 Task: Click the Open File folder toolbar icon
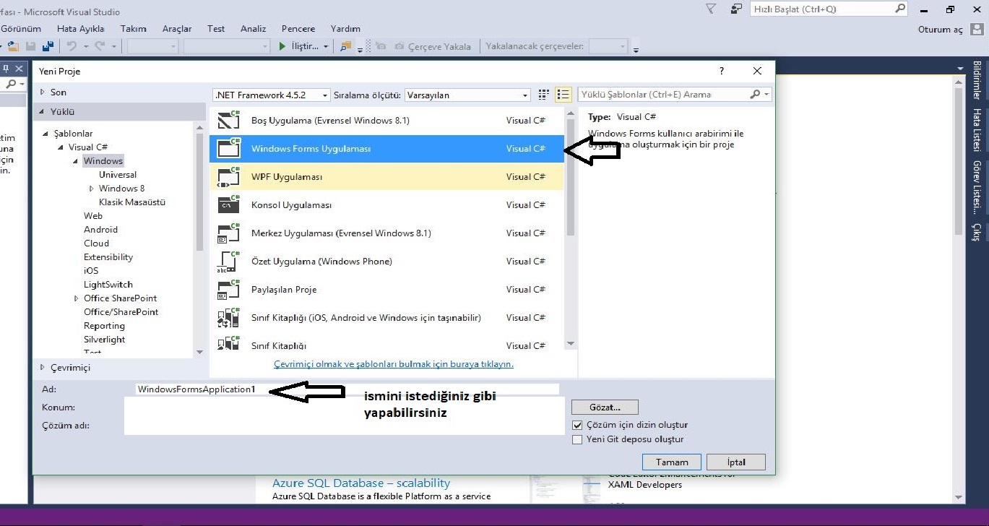click(x=12, y=46)
